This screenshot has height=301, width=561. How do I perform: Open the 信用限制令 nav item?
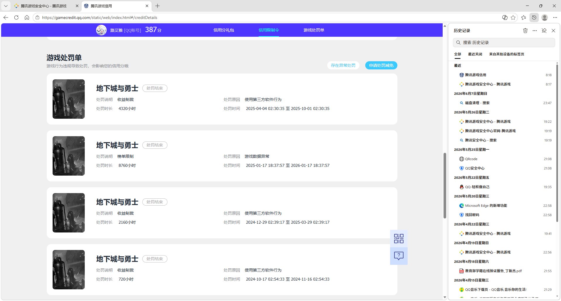click(x=269, y=30)
